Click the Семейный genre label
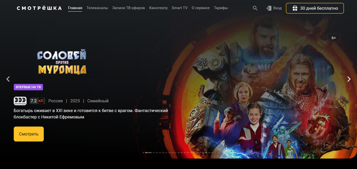Viewport: 357px width, 169px height. tap(98, 101)
